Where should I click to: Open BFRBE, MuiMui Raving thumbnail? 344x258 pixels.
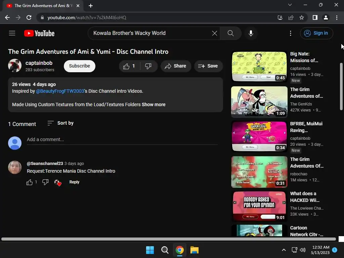[259, 136]
